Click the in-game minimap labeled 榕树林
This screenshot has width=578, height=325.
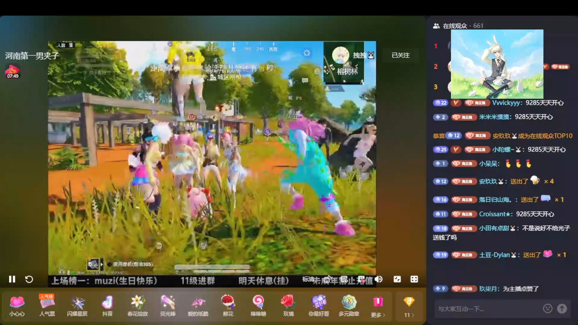tap(344, 63)
